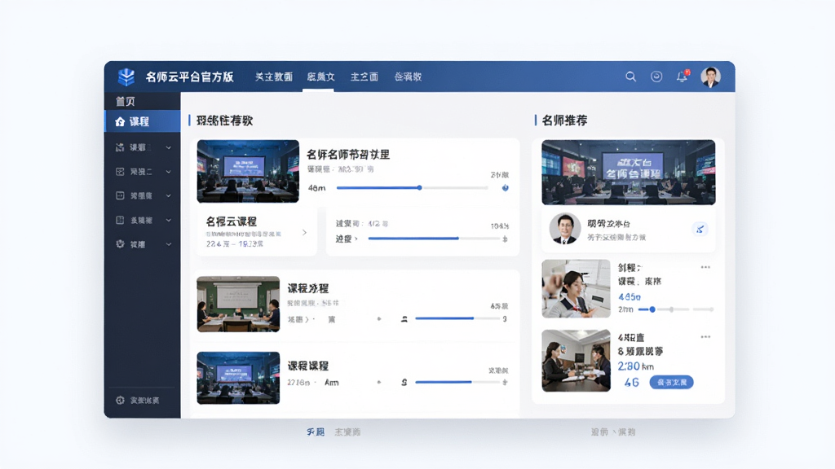The width and height of the screenshot is (835, 469).
Task: Select the underlined active header tab
Action: coord(320,77)
